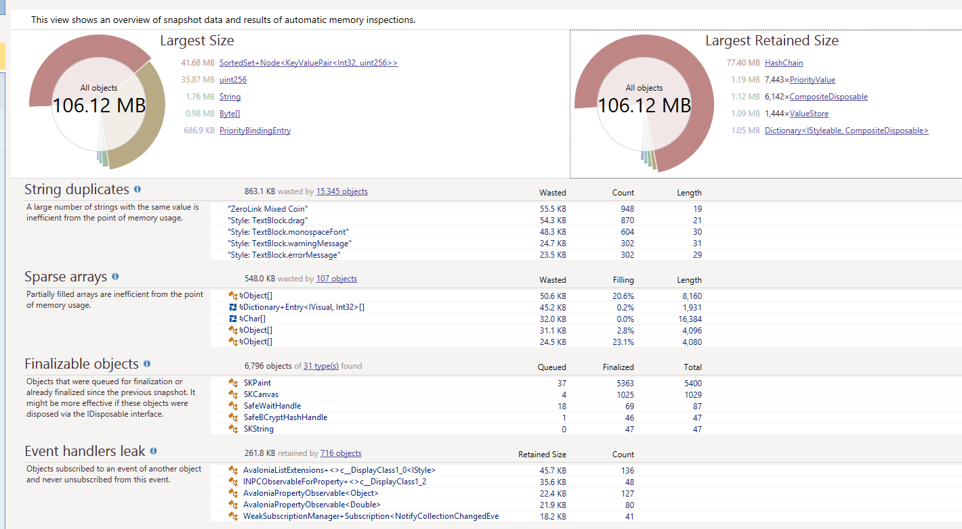Image resolution: width=962 pixels, height=529 pixels.
Task: Click the Object[] type icon with 50.6 KB wasted
Action: coord(233,296)
